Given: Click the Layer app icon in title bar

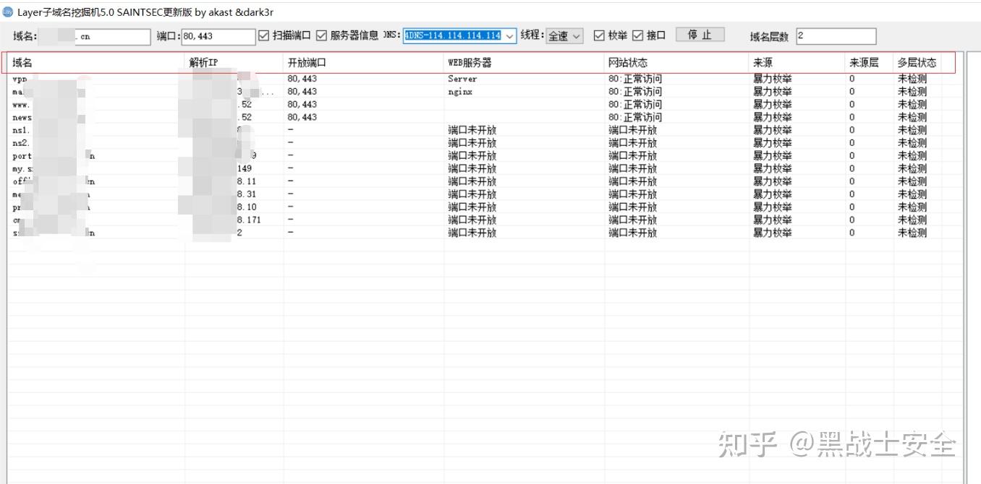Looking at the screenshot, I should pyautogui.click(x=7, y=12).
